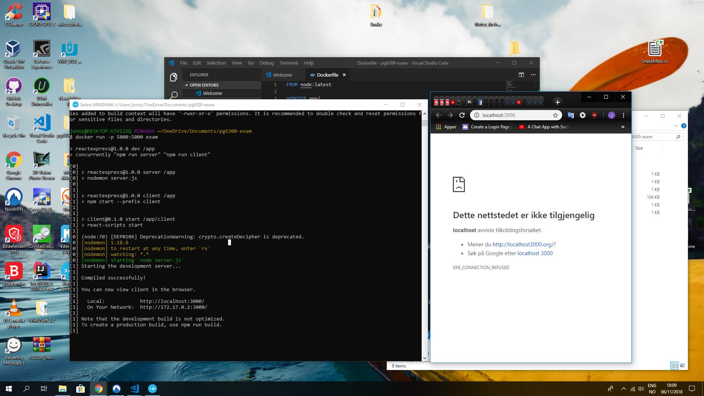Open the uBlock Origin extension icon
Screen dimensions: 704x396
click(x=594, y=115)
